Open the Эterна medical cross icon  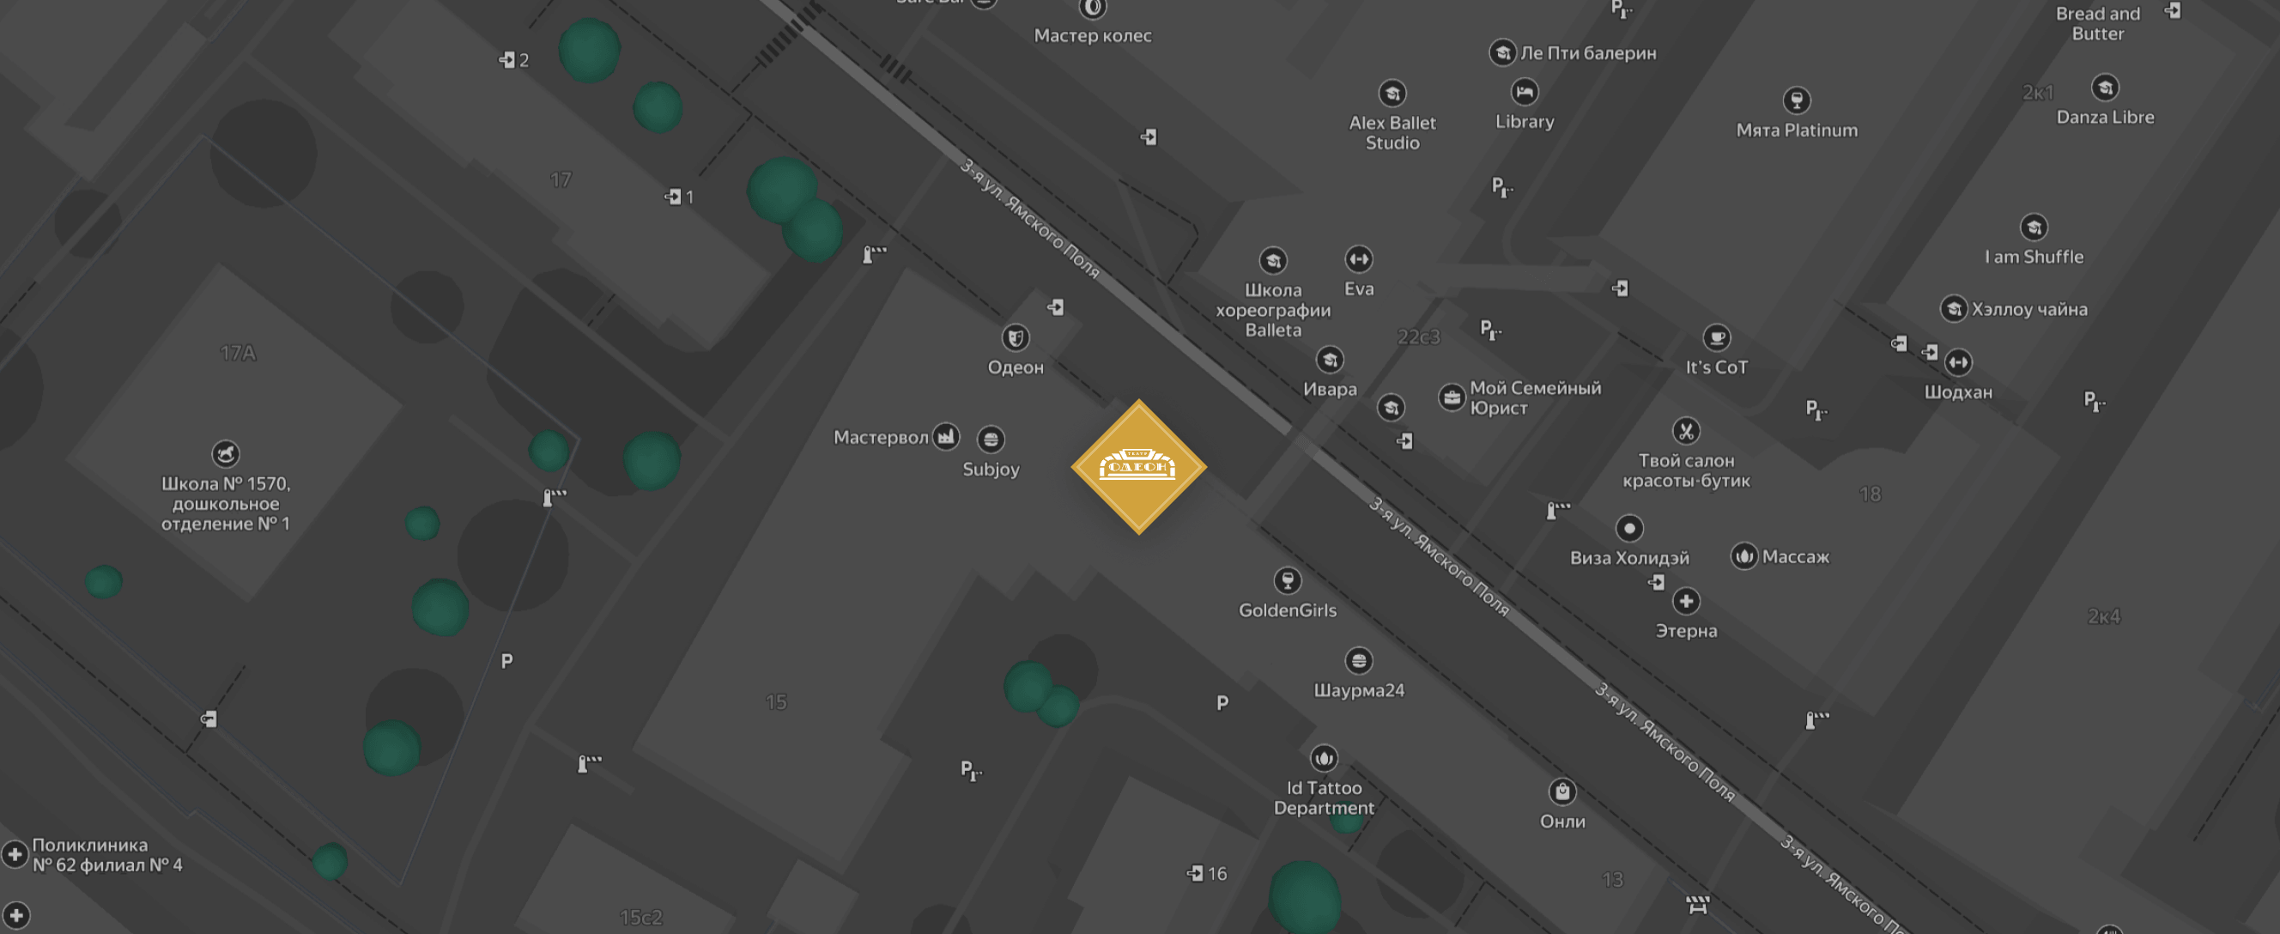[1686, 601]
